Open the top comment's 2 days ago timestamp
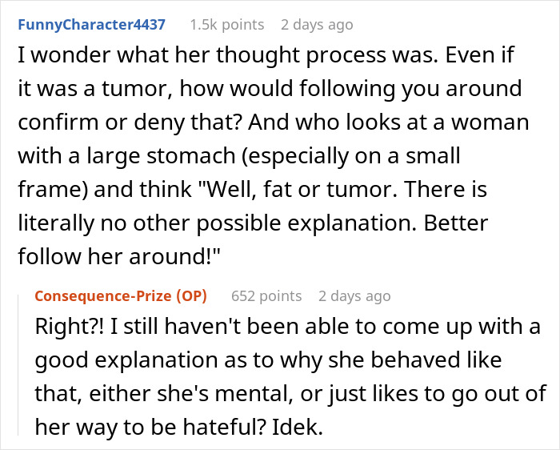The height and width of the screenshot is (450, 560). click(x=317, y=25)
